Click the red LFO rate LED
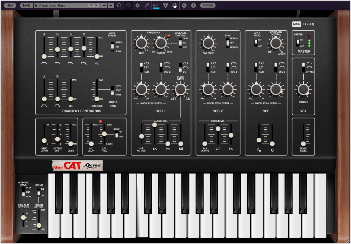This screenshot has height=244, width=351. coord(100,121)
